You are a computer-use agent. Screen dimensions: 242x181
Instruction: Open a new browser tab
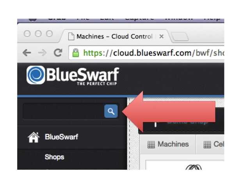click(180, 37)
